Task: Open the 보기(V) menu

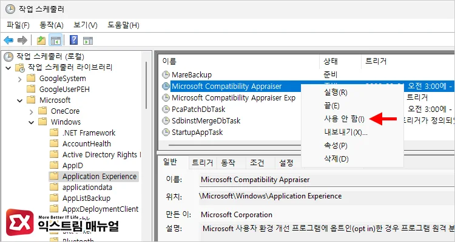Action: [x=86, y=25]
